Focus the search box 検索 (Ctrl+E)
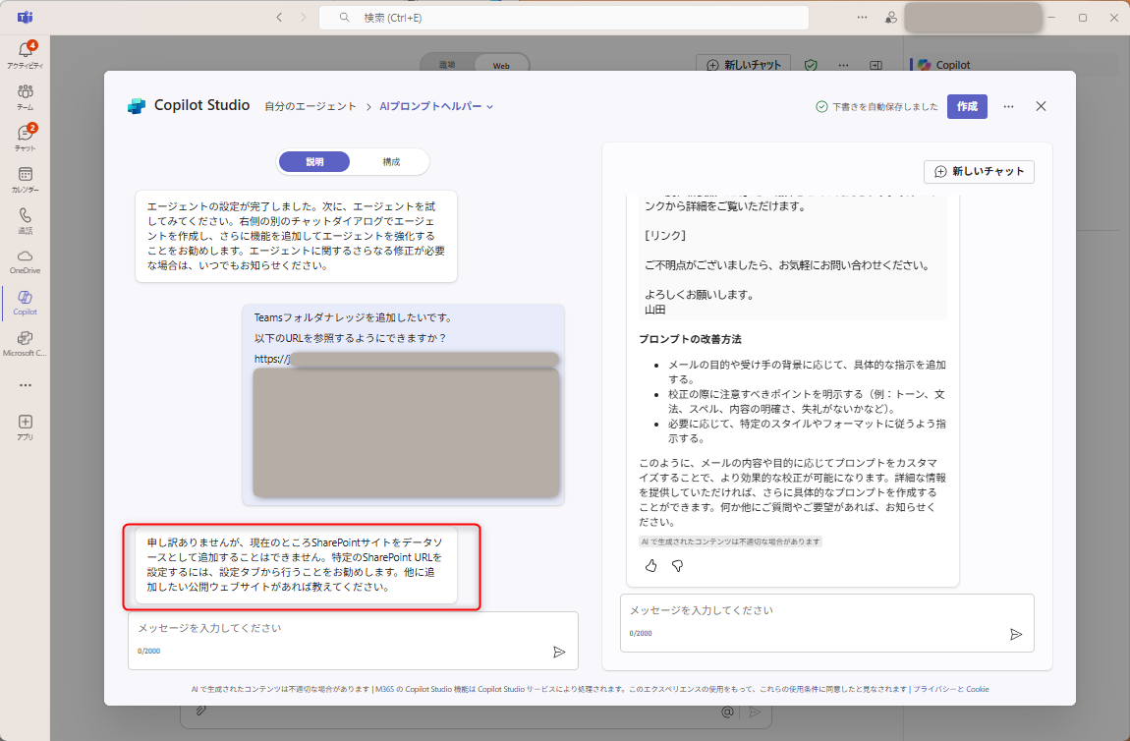The height and width of the screenshot is (741, 1130). [564, 18]
